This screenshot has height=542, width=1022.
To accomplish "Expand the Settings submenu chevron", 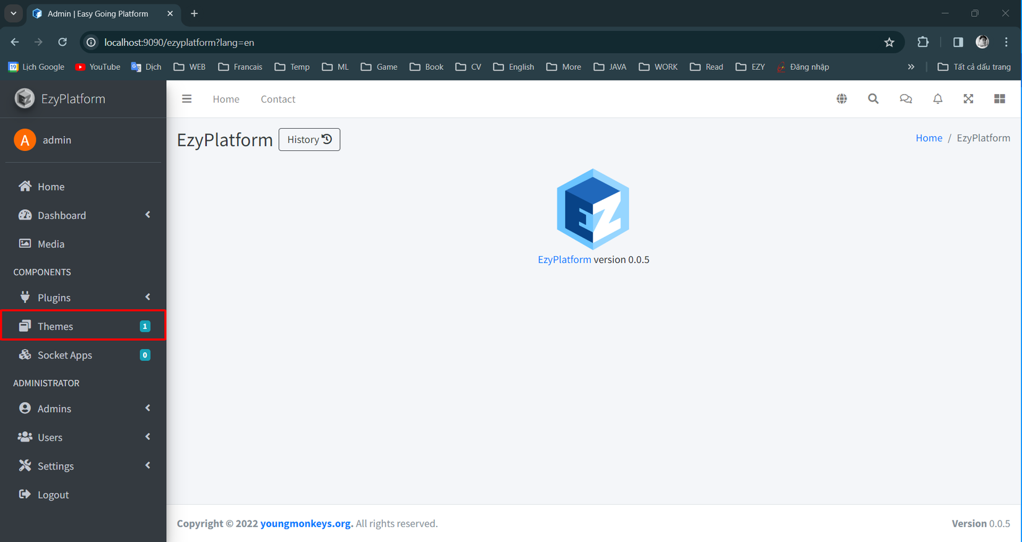I will [x=147, y=465].
